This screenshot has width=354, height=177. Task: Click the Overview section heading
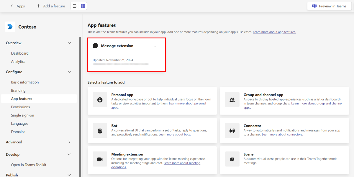tap(14, 43)
